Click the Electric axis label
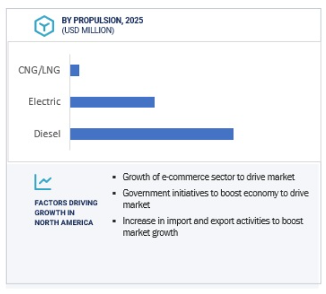This screenshot has height=294, width=326. click(x=44, y=102)
